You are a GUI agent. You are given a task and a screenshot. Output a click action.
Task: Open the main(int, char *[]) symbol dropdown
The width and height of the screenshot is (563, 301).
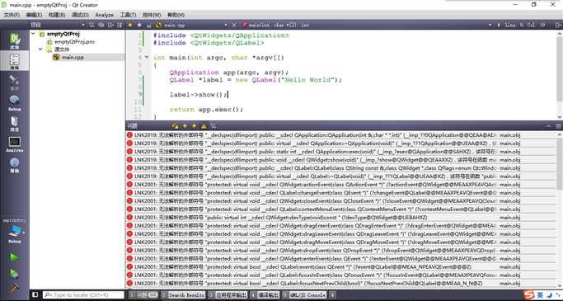(366, 25)
